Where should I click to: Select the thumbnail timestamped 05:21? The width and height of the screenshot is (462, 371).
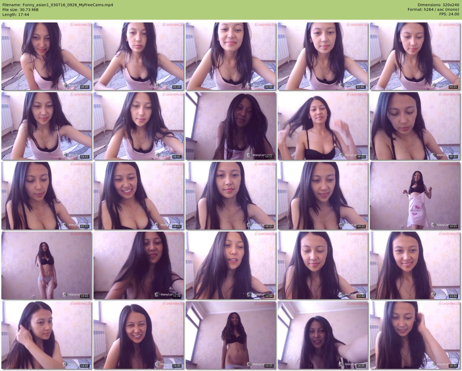click(x=231, y=126)
